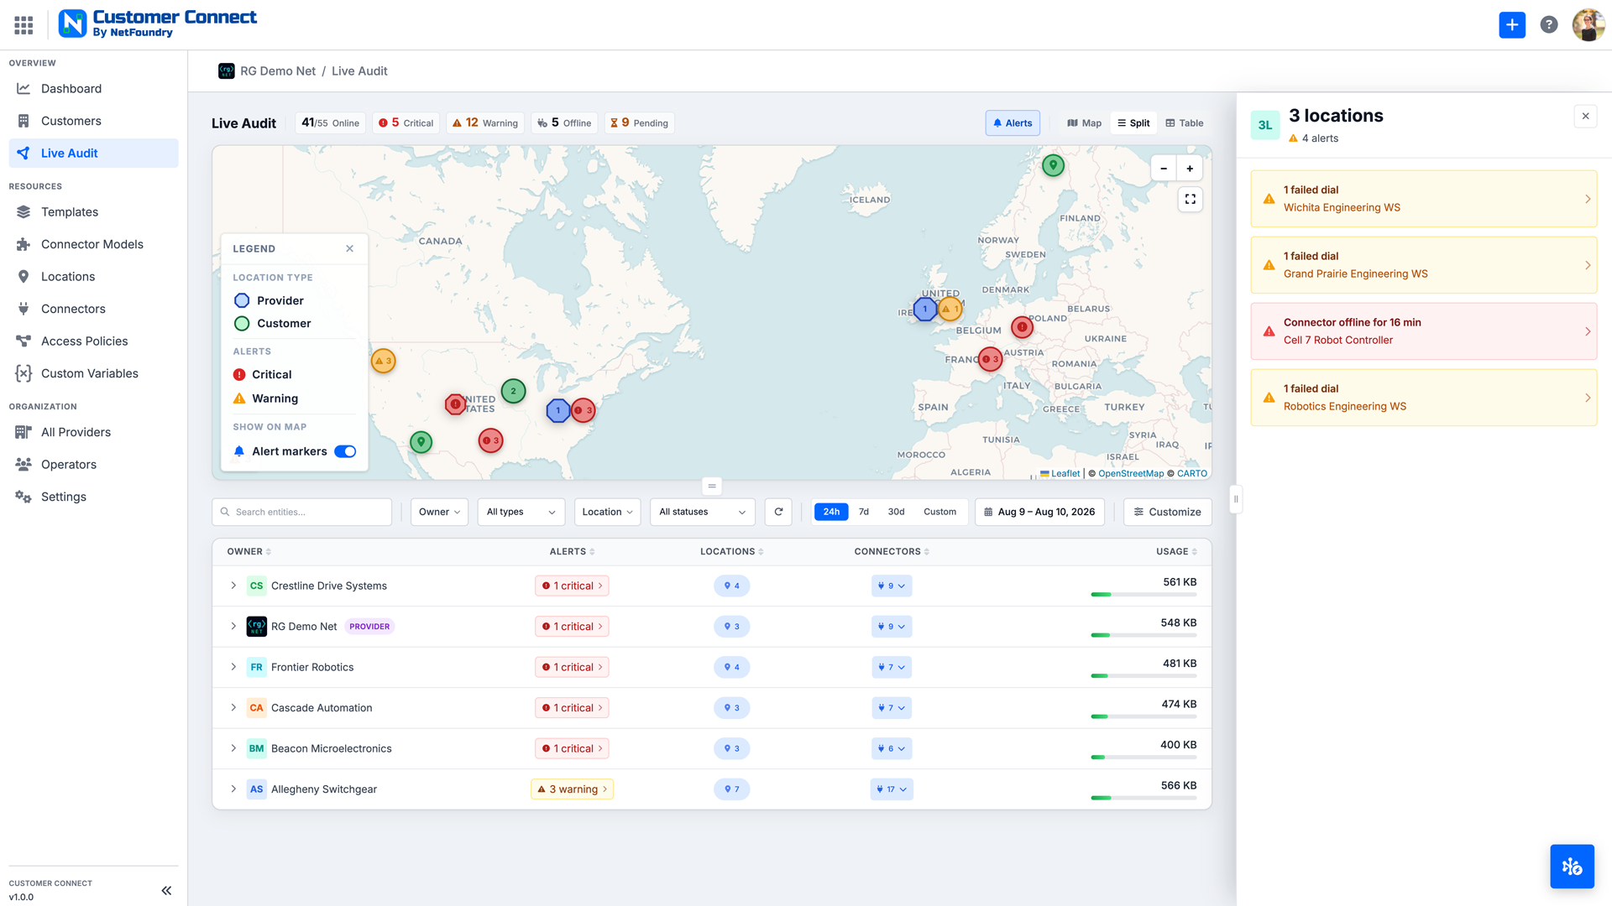The width and height of the screenshot is (1612, 906).
Task: Click the RG Demo Net breadcrumb link
Action: pyautogui.click(x=278, y=71)
